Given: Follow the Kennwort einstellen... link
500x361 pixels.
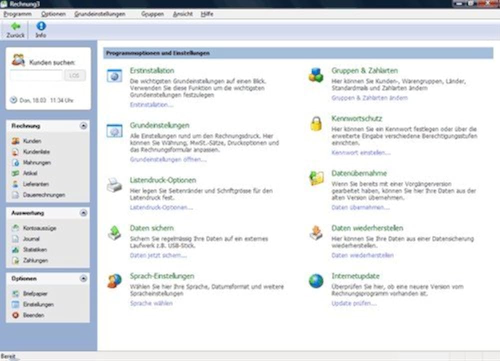Looking at the screenshot, I should tap(361, 153).
